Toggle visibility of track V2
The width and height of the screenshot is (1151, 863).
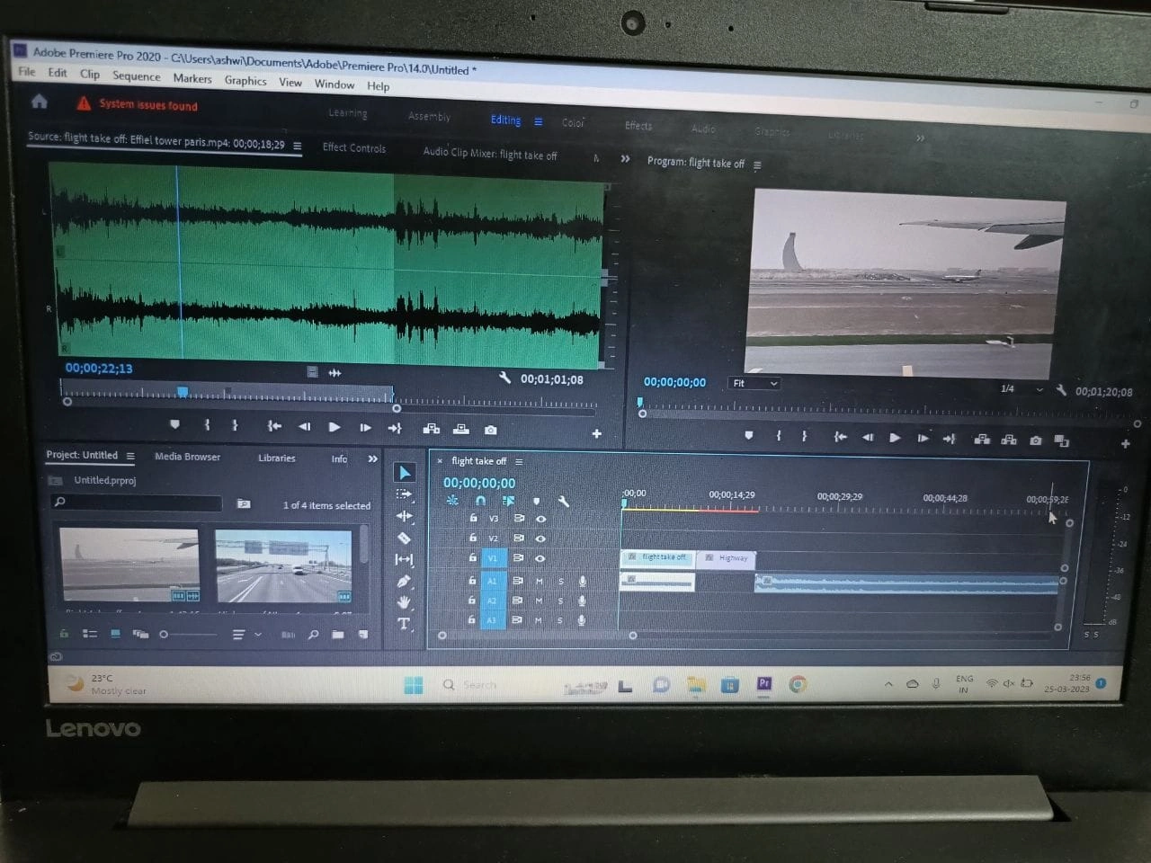click(x=540, y=538)
